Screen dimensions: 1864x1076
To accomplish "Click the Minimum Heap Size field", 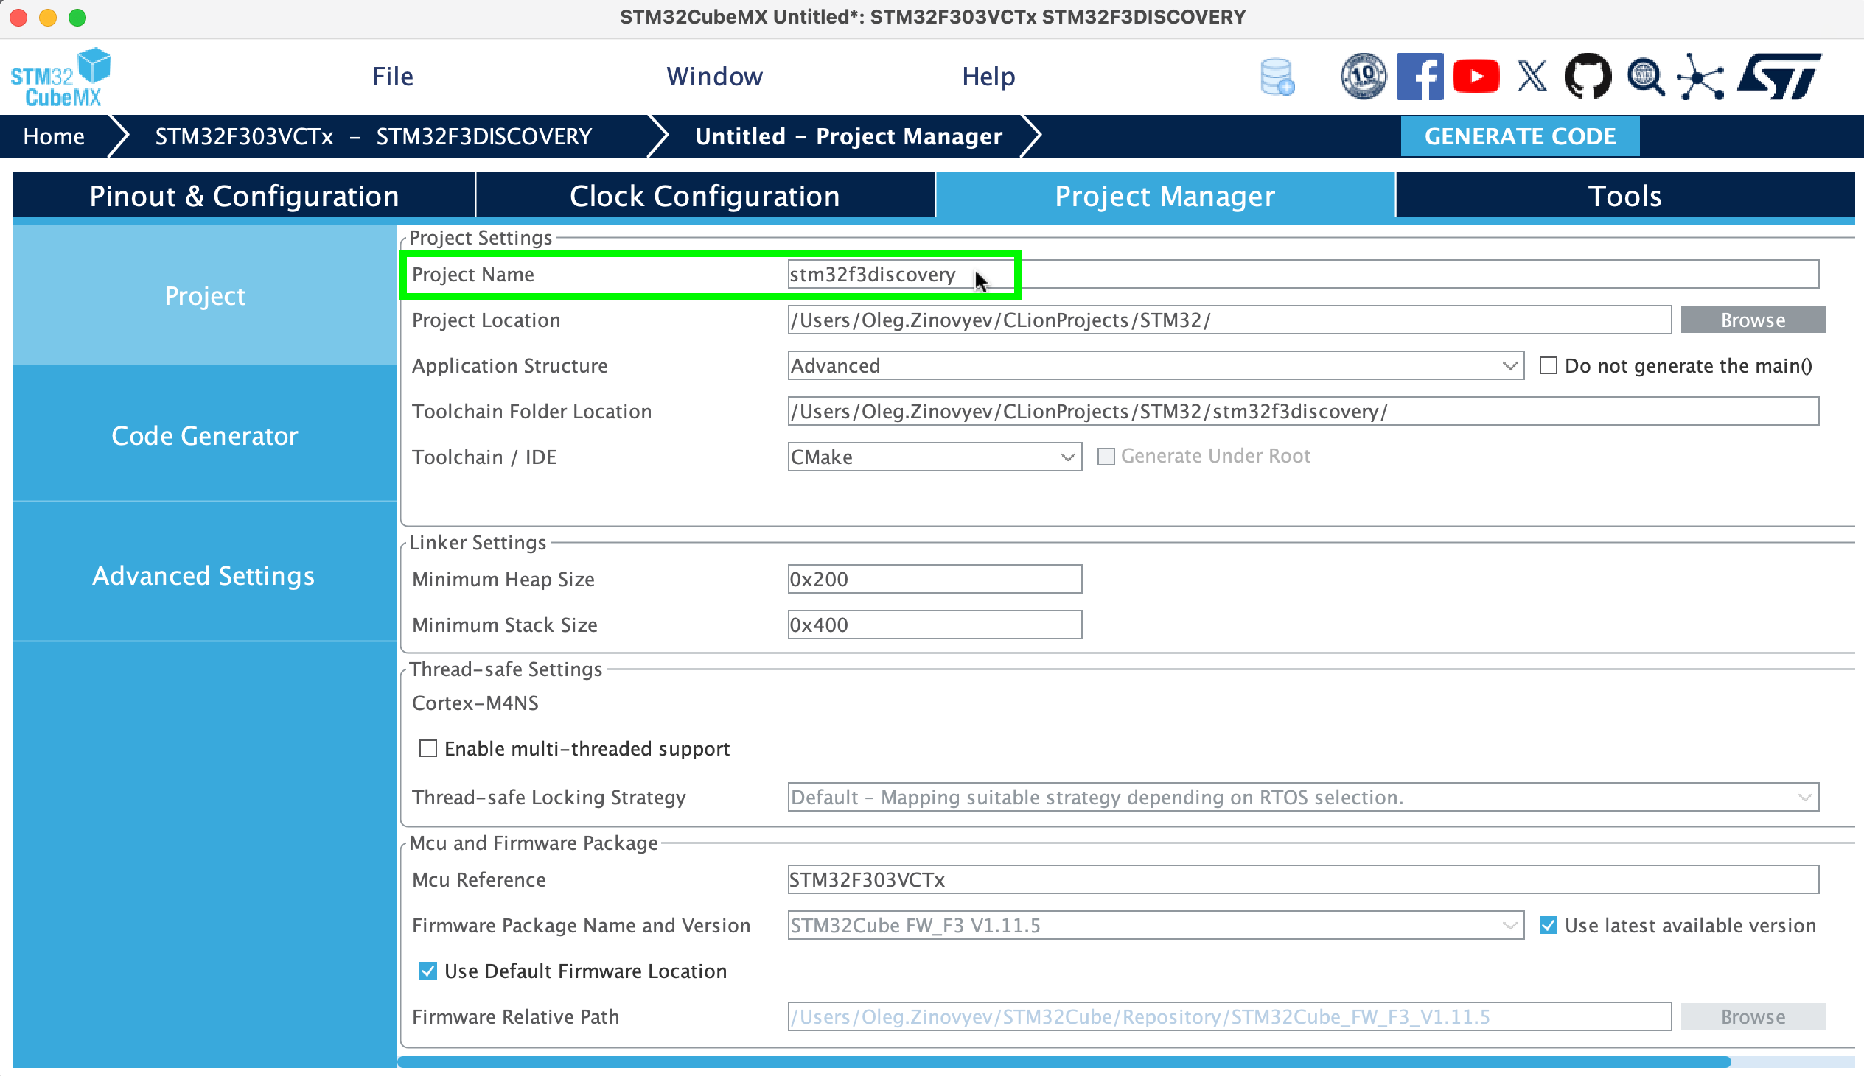I will (x=935, y=579).
